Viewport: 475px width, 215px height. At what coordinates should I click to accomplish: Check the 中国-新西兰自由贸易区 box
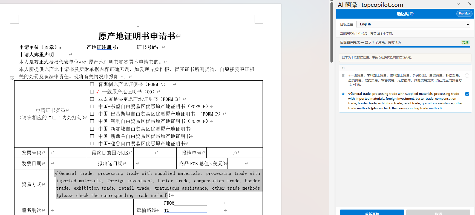click(92, 136)
